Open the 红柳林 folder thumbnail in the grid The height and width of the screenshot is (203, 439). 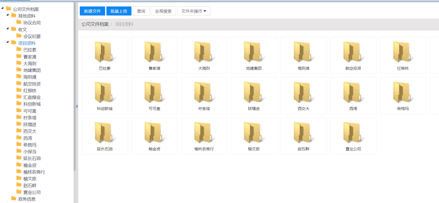pos(403,55)
